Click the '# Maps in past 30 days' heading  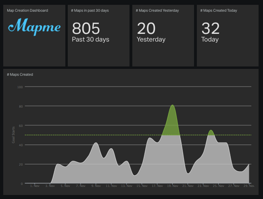coord(90,10)
